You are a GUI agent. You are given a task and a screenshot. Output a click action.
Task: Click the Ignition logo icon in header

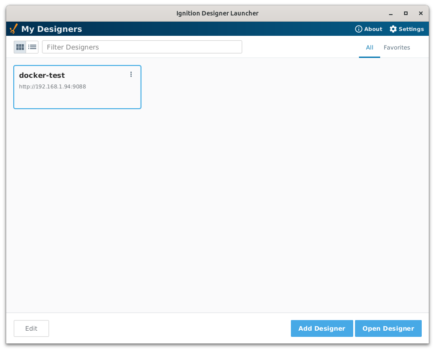coord(14,29)
